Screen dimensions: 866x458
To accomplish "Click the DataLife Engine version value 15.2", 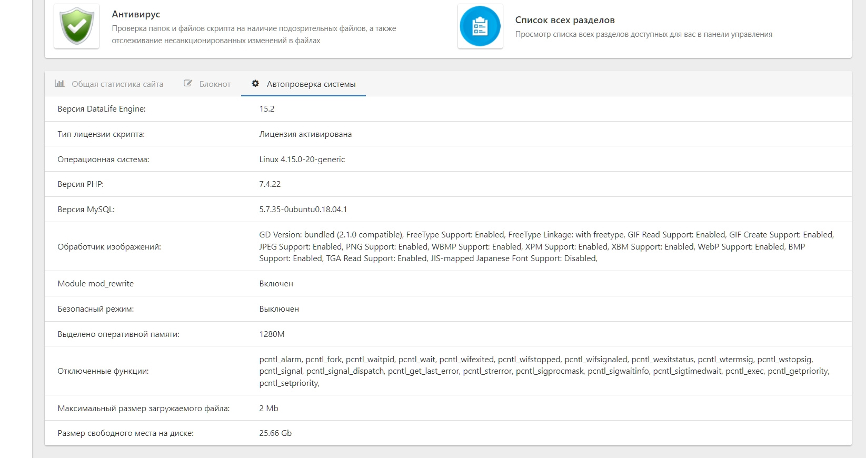I will click(x=267, y=109).
